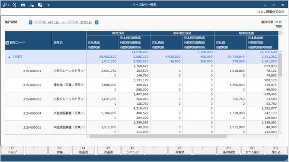Select asset name 中型旋盤装置
289x162 pixels.
click(x=69, y=127)
